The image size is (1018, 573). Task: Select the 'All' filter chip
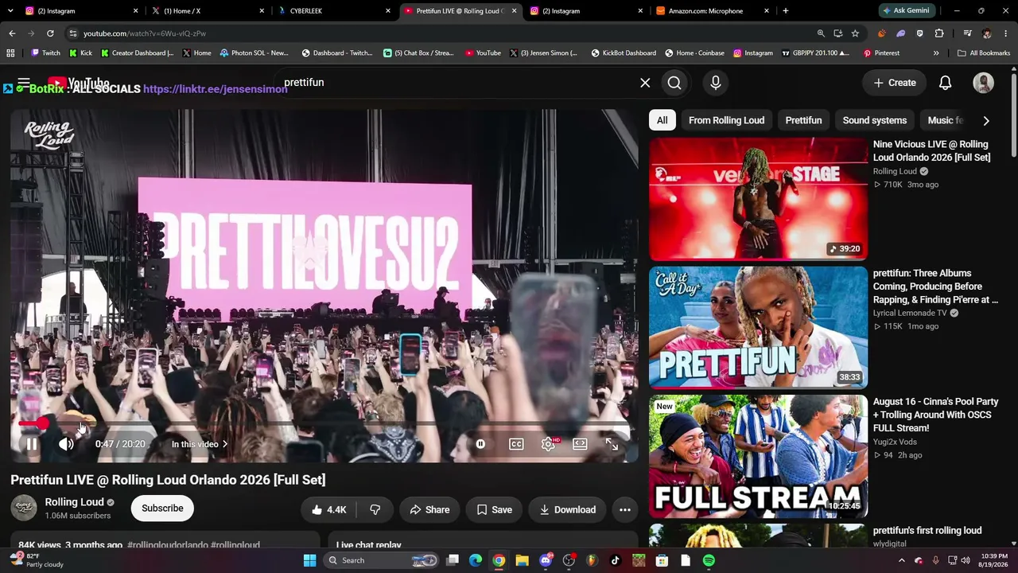point(662,120)
